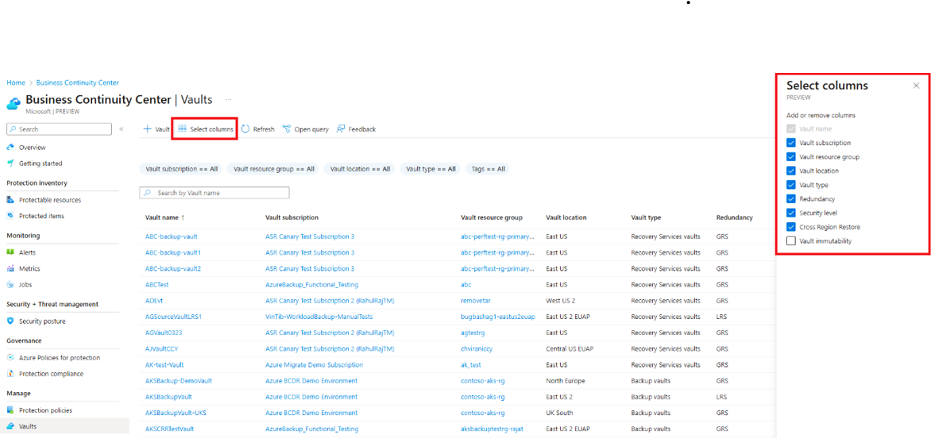Click Central US EUAP location cell
The height and width of the screenshot is (439, 931).
point(570,349)
